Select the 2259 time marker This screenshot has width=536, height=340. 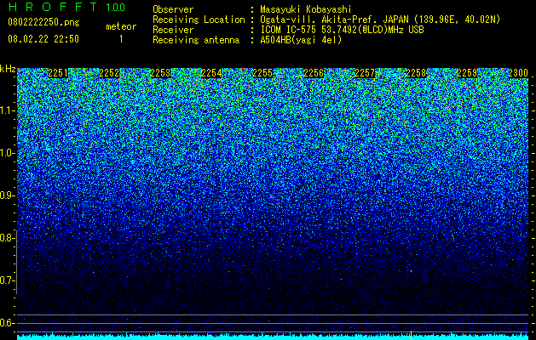(x=467, y=73)
